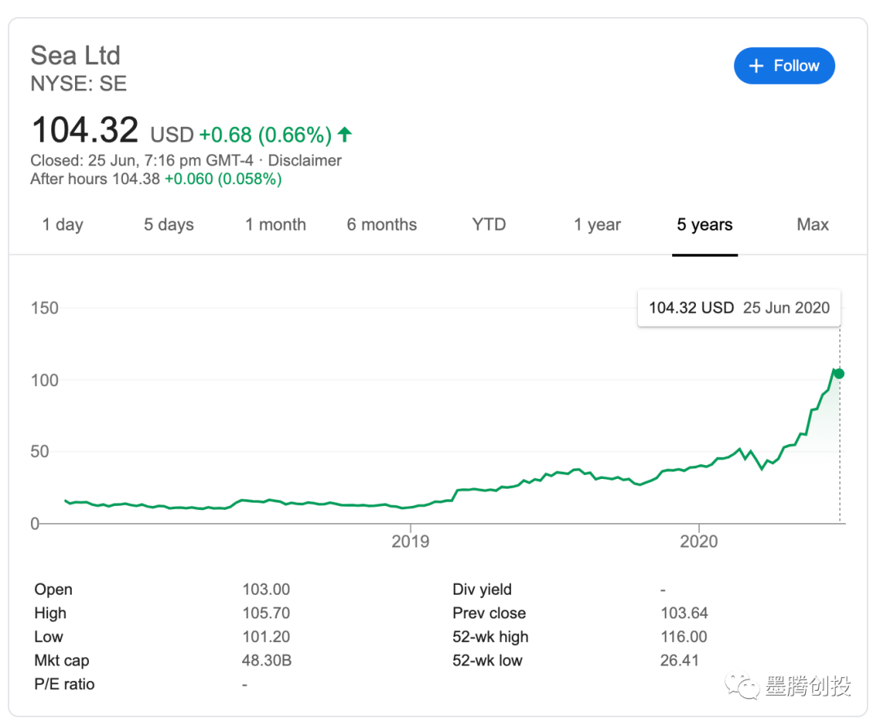This screenshot has width=880, height=725.
Task: Select the 1 day tab
Action: coord(63,225)
